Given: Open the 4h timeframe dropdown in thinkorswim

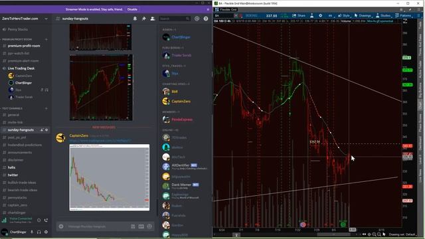Looking at the screenshot, I should point(330,15).
